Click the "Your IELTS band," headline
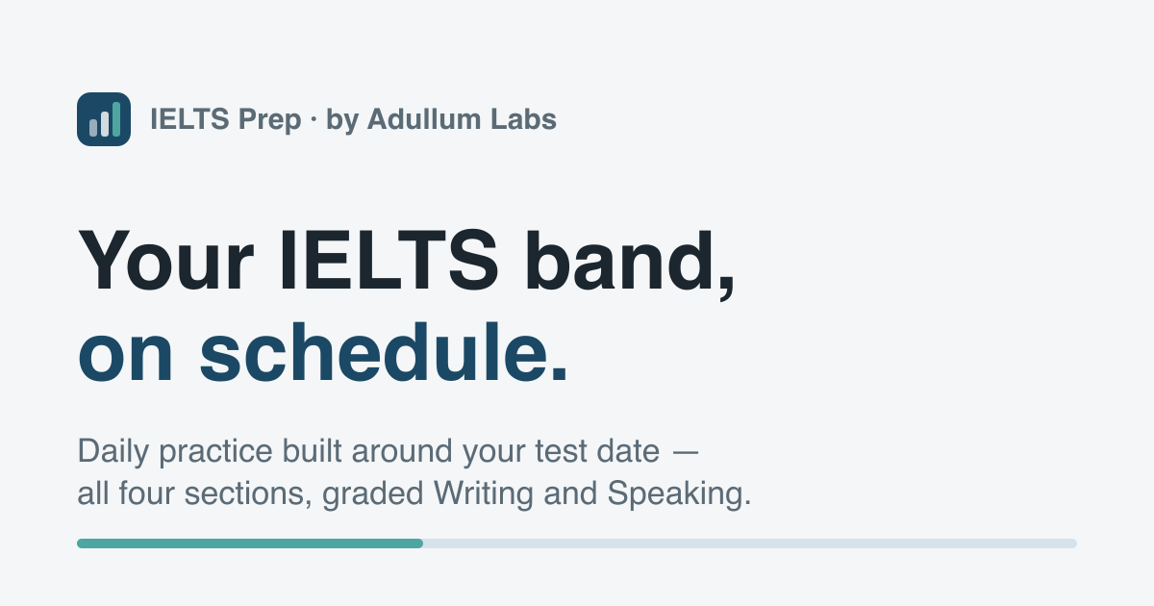Viewport: 1154px width, 606px height. click(407, 262)
